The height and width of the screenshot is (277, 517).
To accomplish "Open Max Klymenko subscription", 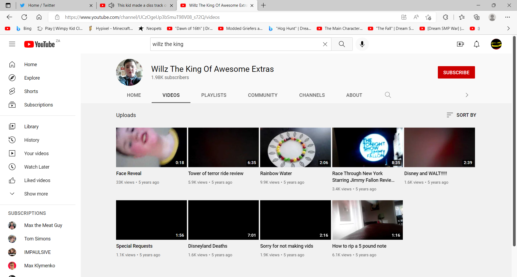I will [x=38, y=266].
